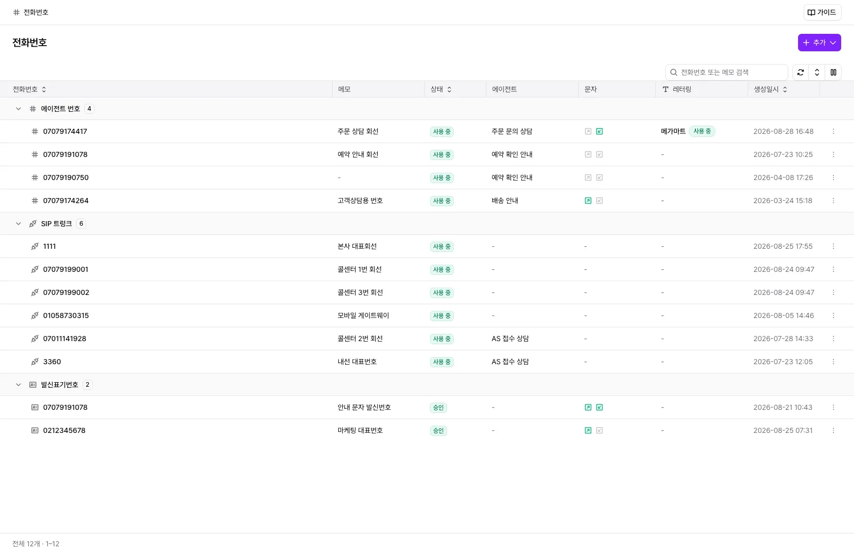Image resolution: width=854 pixels, height=554 pixels.
Task: Click memo 모바일 게이트웨이
Action: [x=363, y=315]
